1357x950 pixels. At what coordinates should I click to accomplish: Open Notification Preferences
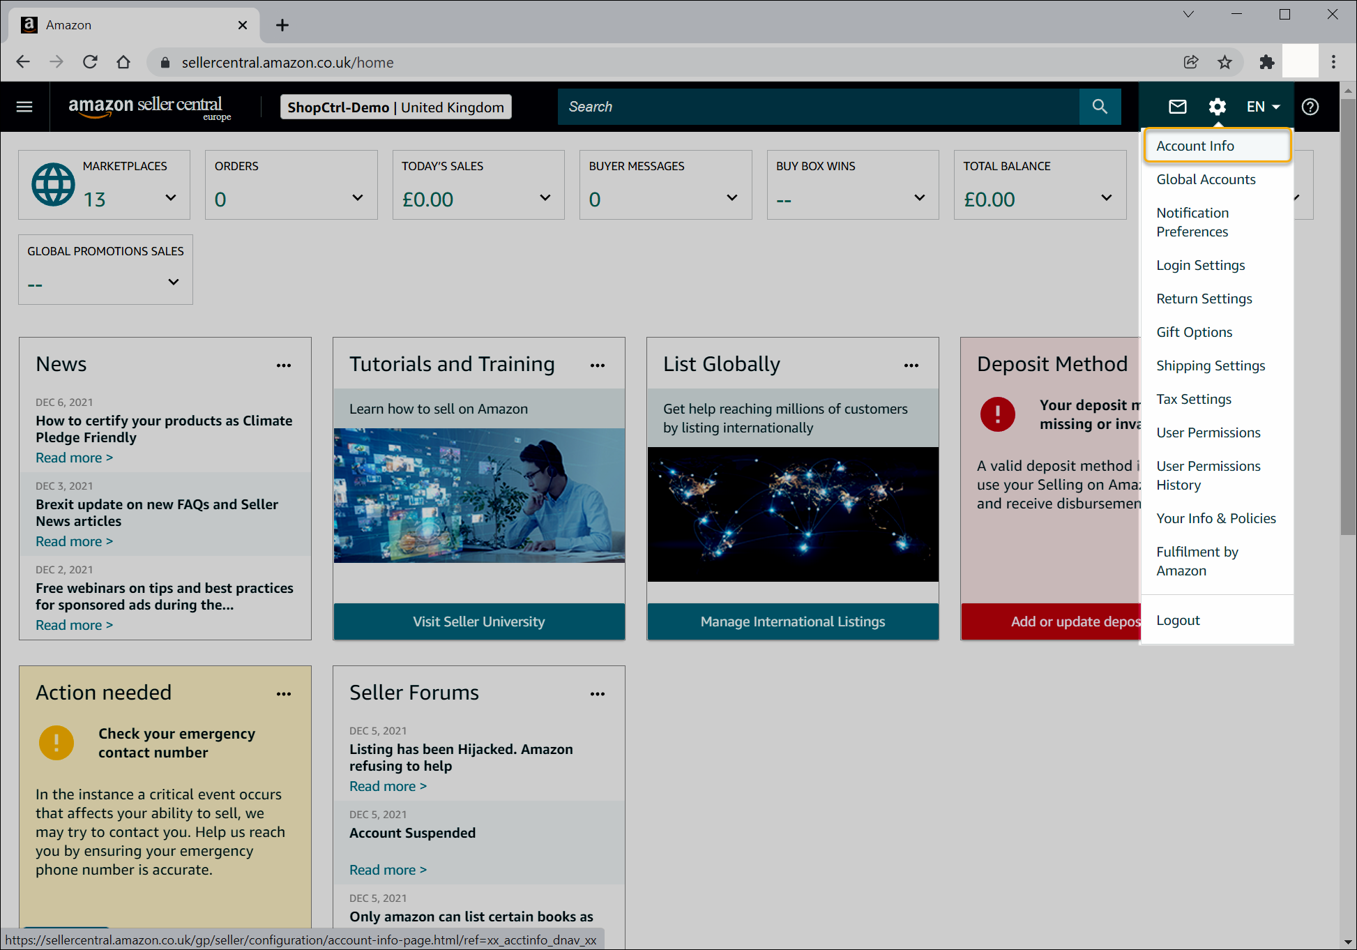point(1192,222)
